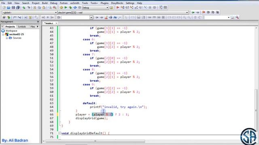Select Workspace in the project tree
This screenshot has height=145, width=259.
pos(11,31)
